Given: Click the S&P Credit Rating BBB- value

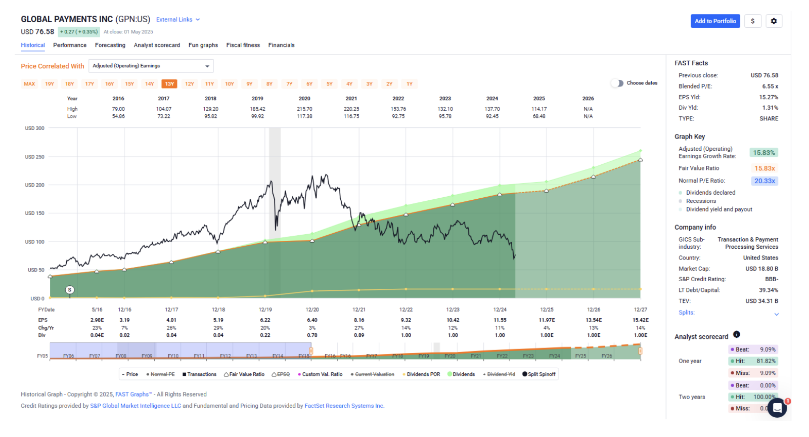Looking at the screenshot, I should 772,279.
